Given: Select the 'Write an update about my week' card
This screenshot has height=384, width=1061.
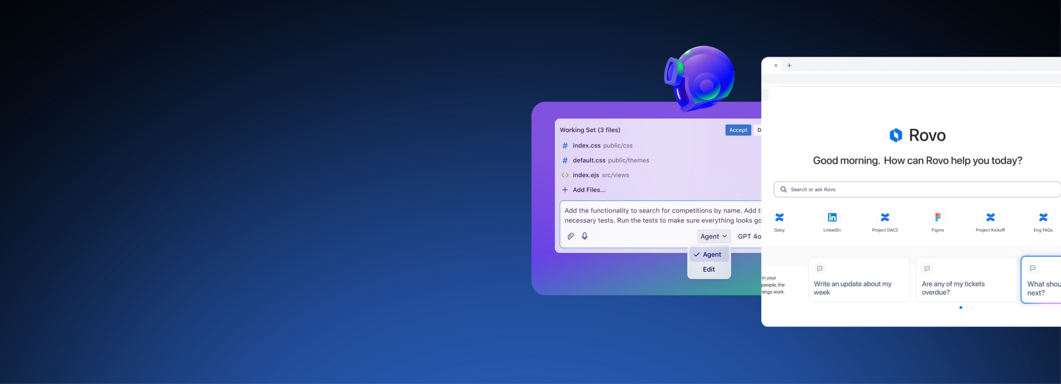Looking at the screenshot, I should tap(859, 280).
